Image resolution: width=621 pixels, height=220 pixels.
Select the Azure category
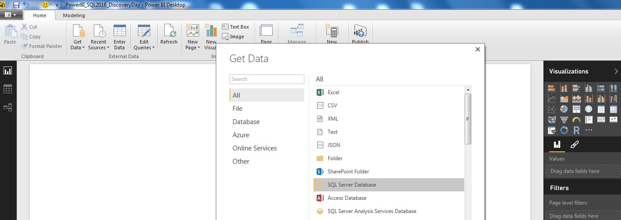(x=266, y=135)
